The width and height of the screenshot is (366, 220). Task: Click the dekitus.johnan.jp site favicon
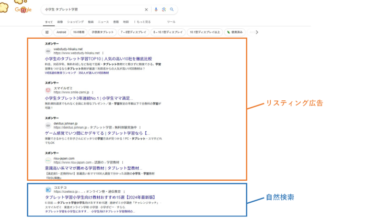coord(48,125)
